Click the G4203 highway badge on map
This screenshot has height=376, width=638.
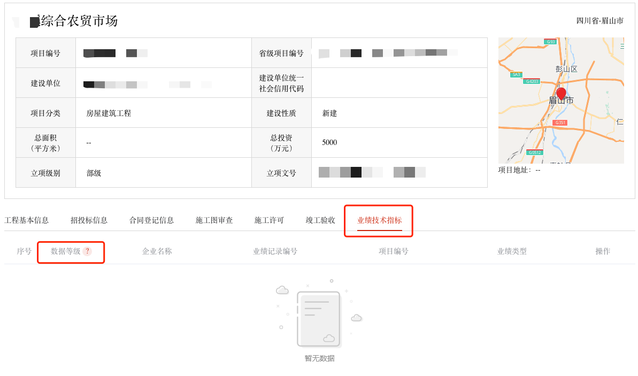pos(532,81)
